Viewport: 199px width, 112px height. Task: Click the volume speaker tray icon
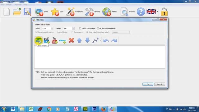coord(185,109)
